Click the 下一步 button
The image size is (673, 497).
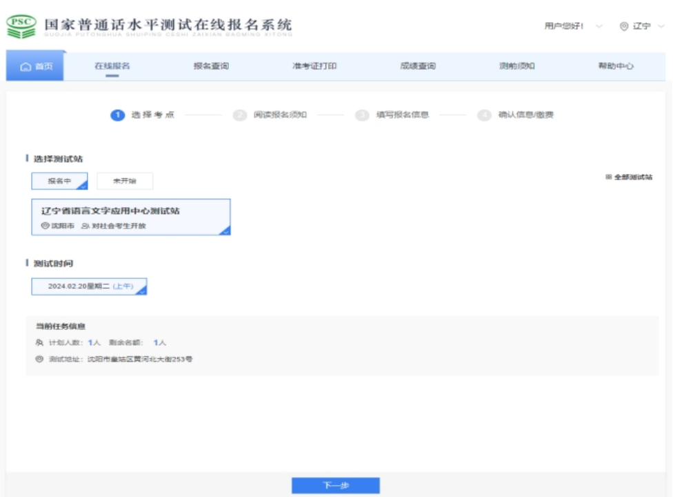click(335, 486)
